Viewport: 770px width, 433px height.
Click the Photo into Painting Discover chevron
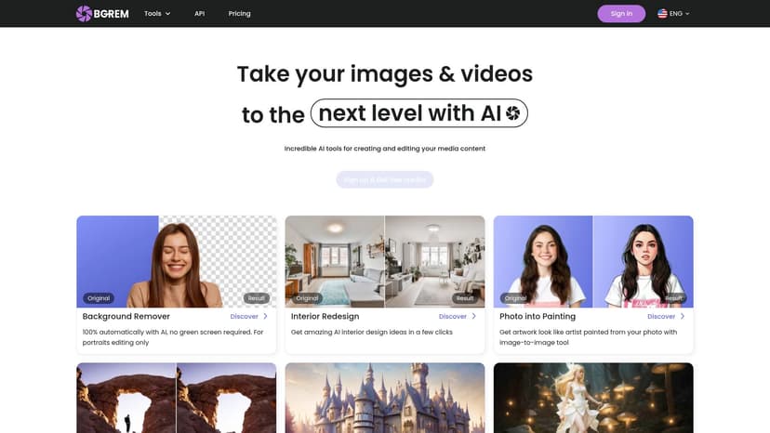pyautogui.click(x=682, y=317)
